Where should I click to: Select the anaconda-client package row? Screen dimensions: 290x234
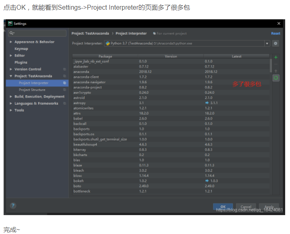171,77
